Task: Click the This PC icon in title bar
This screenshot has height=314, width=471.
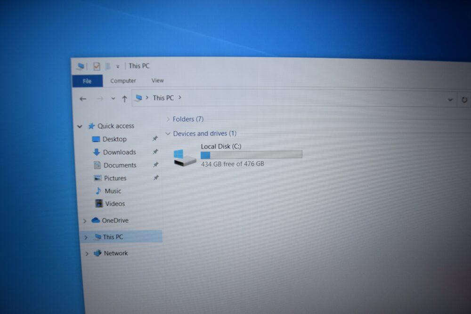Action: 81,66
